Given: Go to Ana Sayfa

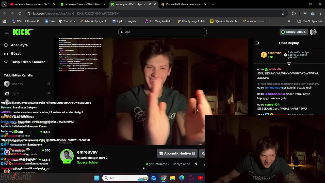Looking at the screenshot, I should click(19, 45).
